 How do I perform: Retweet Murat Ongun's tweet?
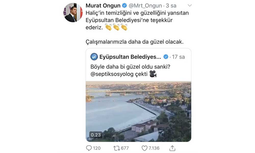(x=116, y=148)
